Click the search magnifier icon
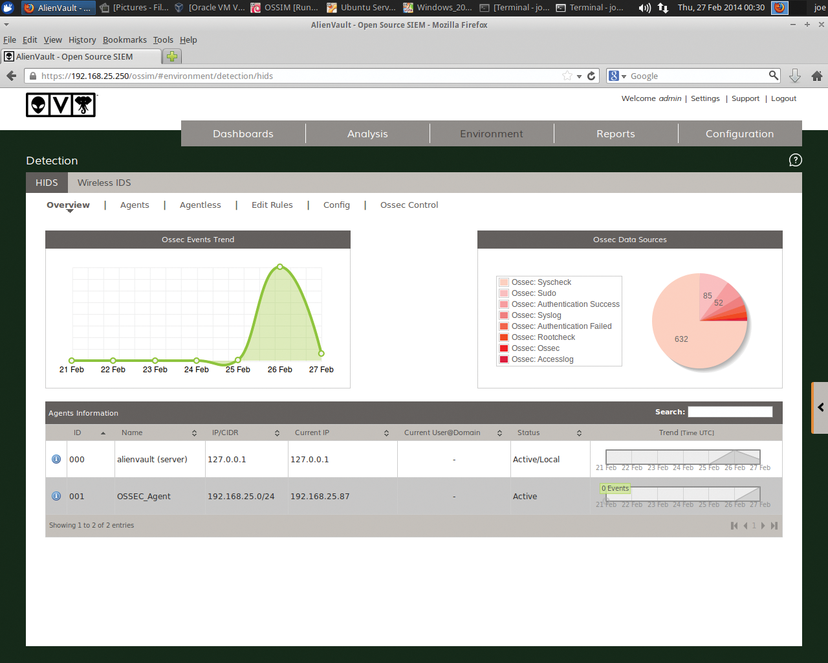This screenshot has width=828, height=663. [x=774, y=75]
